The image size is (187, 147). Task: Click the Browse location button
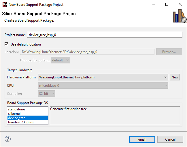tap(169, 52)
